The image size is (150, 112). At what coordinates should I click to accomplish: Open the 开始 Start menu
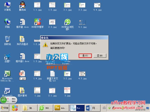[x=5, y=108]
